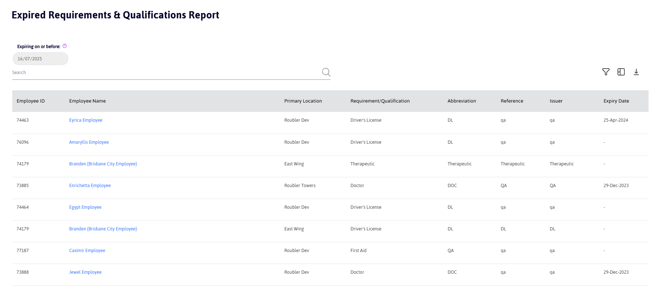Click the report title heading
This screenshot has height=286, width=654.
pyautogui.click(x=115, y=15)
